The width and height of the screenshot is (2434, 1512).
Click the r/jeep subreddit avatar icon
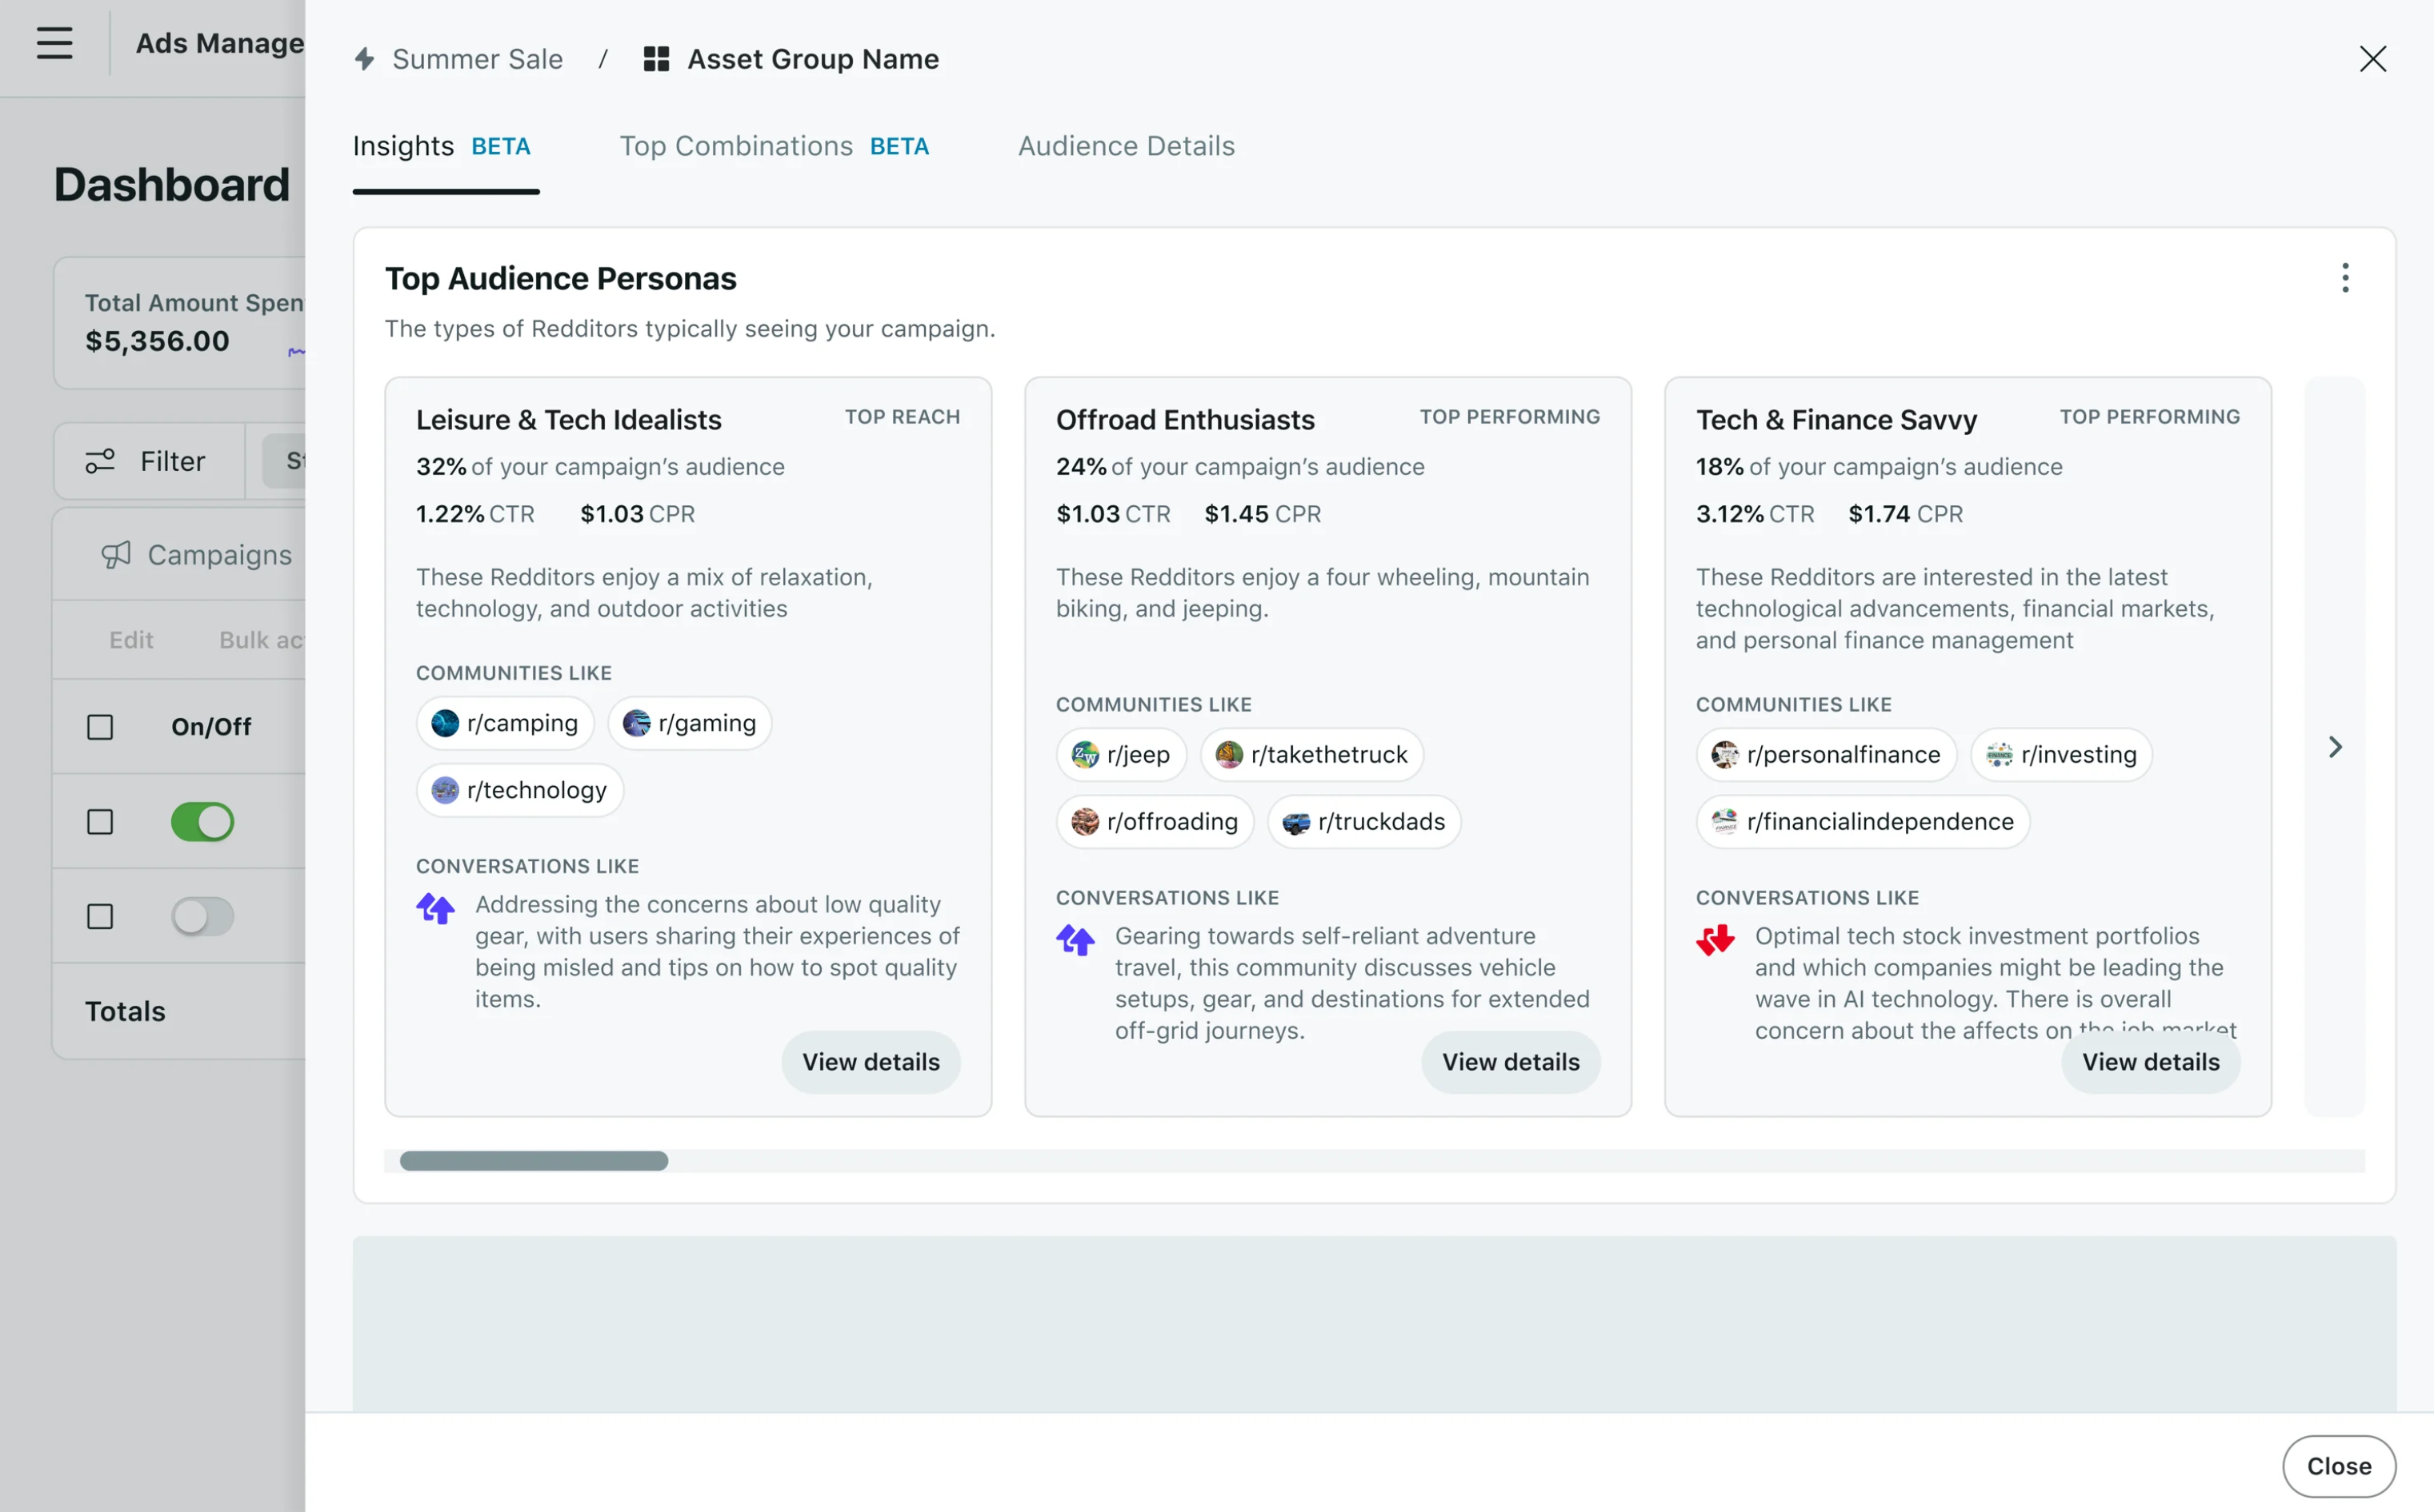(1087, 755)
